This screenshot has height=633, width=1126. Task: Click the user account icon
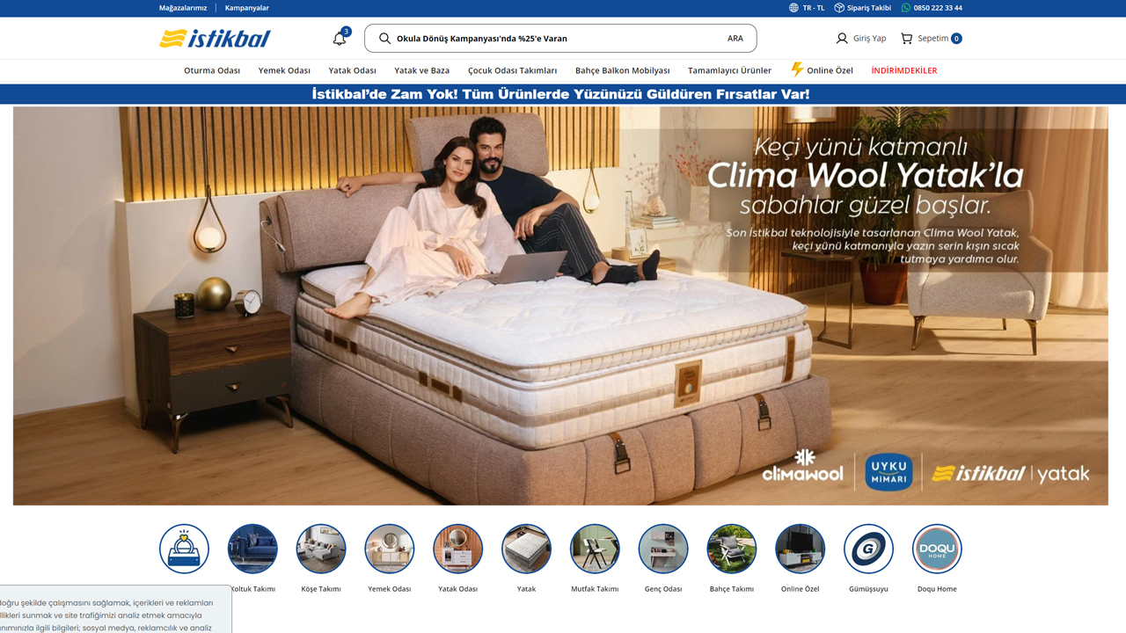(x=842, y=39)
